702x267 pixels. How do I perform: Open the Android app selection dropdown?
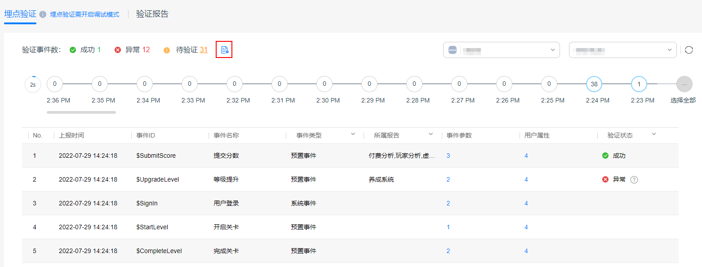[502, 50]
